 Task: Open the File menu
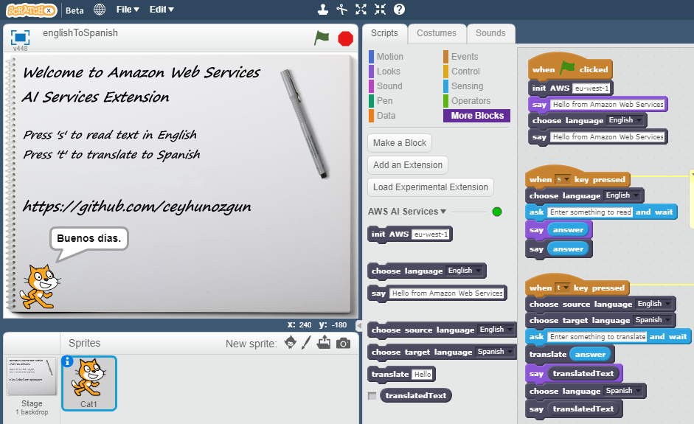128,10
